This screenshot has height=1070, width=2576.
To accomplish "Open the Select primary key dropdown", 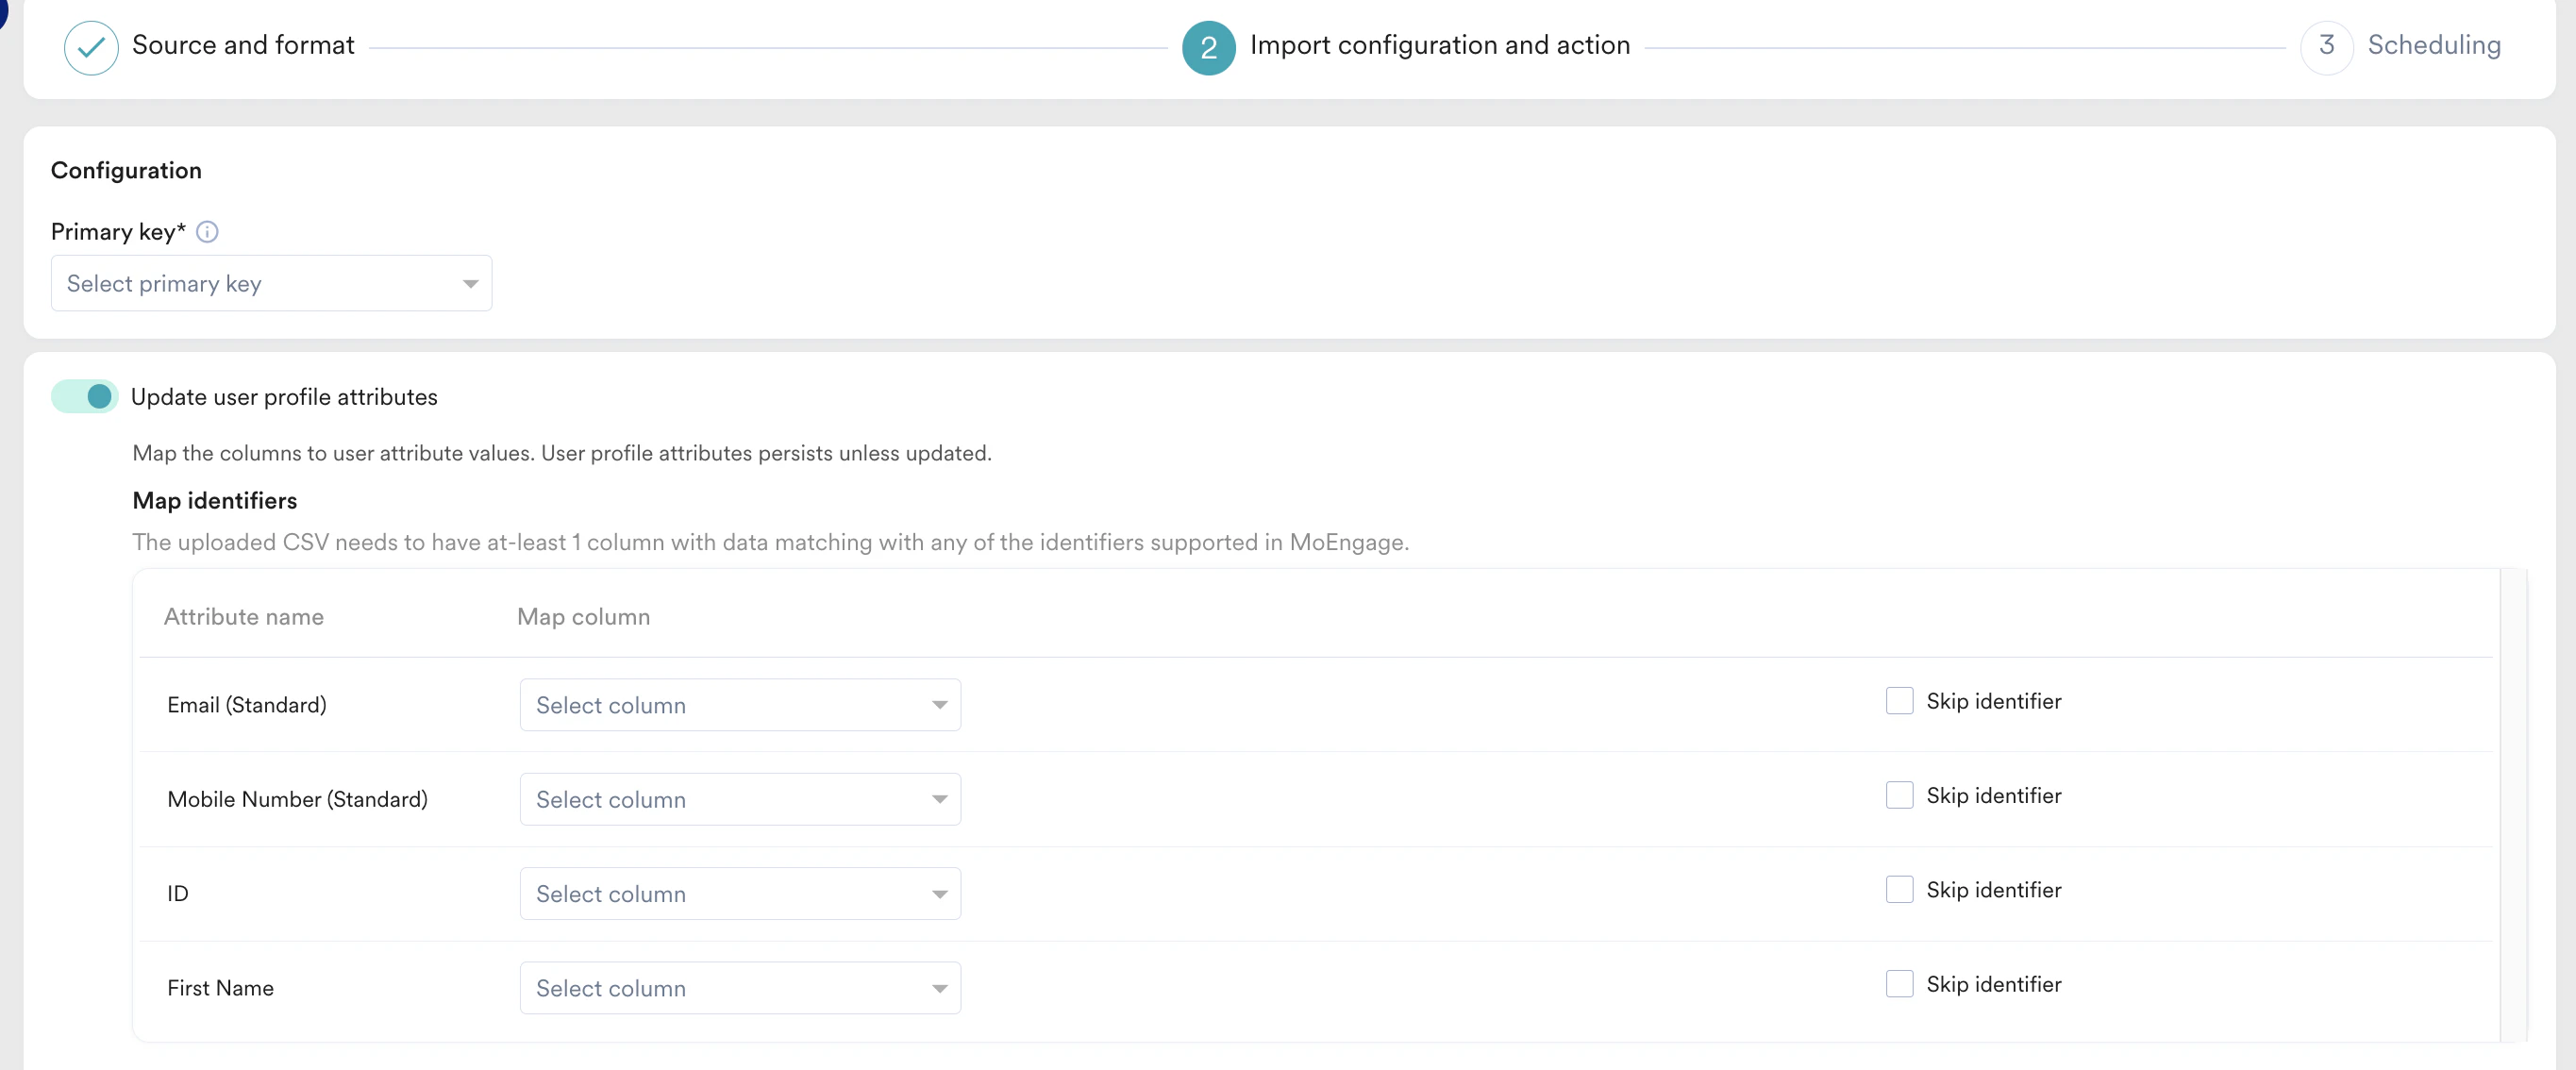I will (271, 284).
